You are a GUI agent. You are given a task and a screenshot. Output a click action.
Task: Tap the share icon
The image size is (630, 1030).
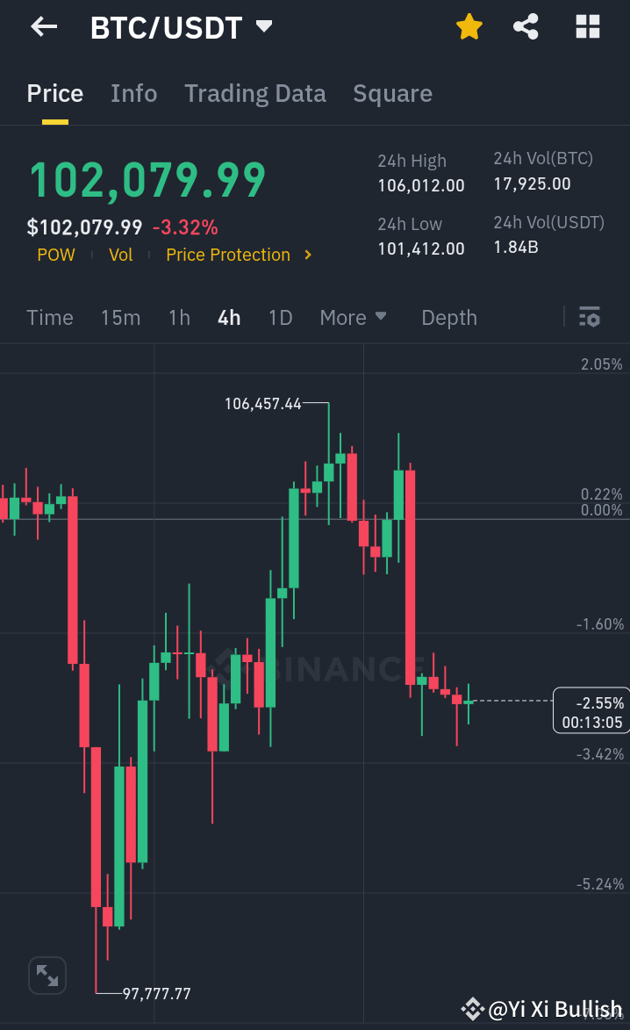[526, 26]
